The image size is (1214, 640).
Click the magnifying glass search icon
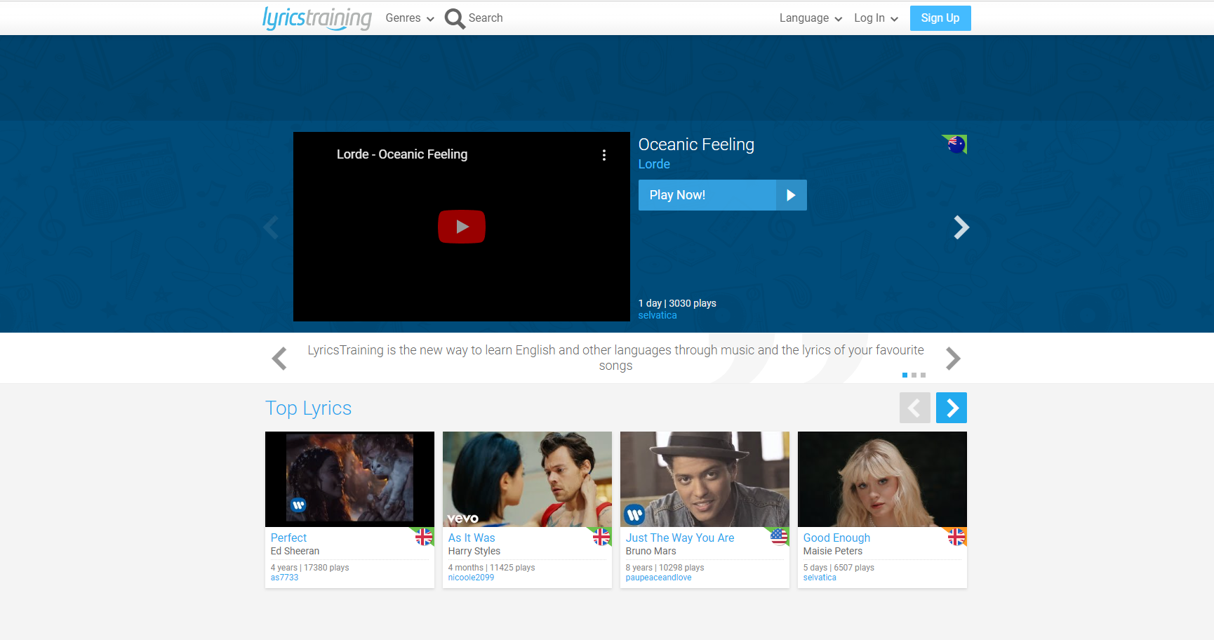point(455,18)
